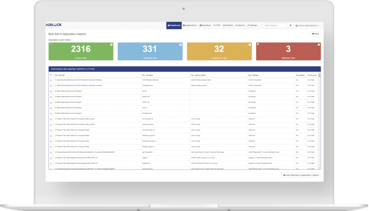Click Not Signed publisher in ssl.hdll row

click(251, 91)
